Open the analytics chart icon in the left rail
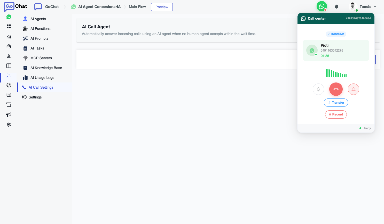Screen dimensions: 384x224 9,37
